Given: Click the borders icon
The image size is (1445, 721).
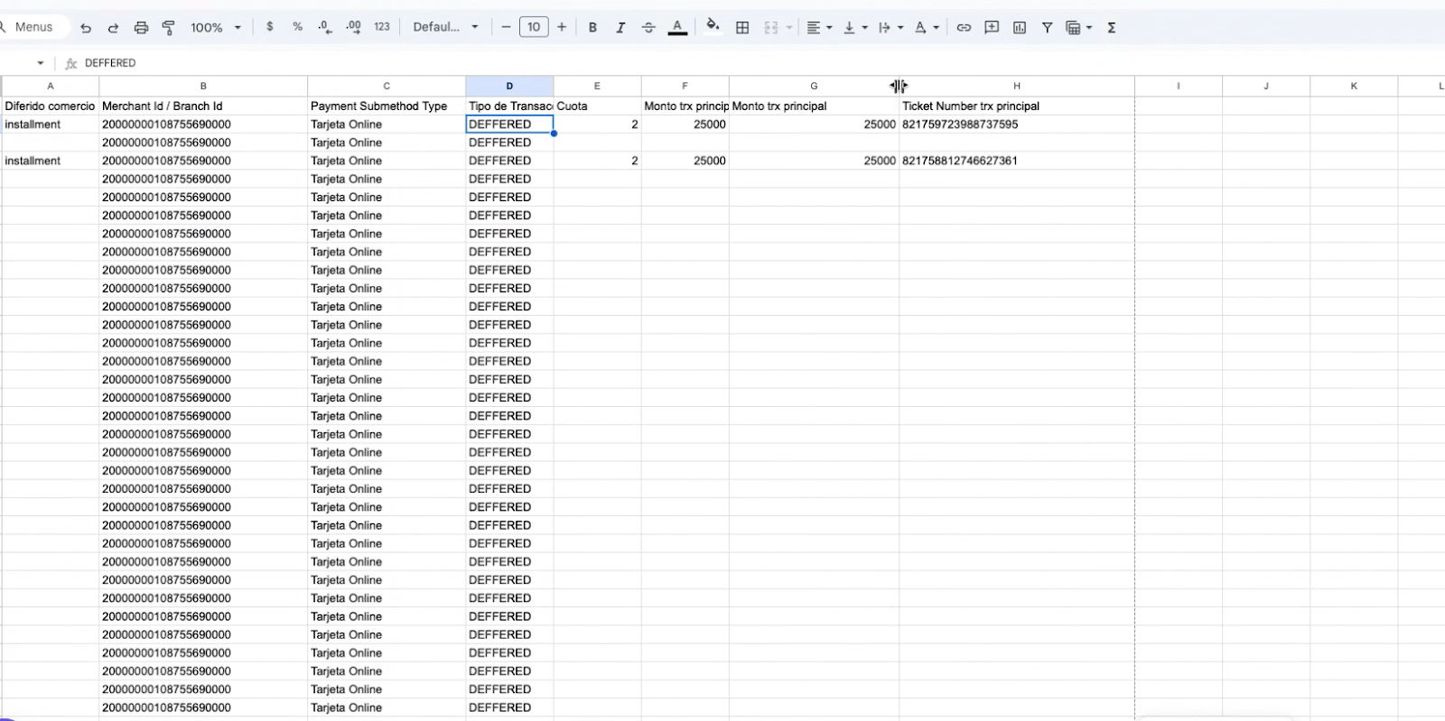Looking at the screenshot, I should 742,28.
